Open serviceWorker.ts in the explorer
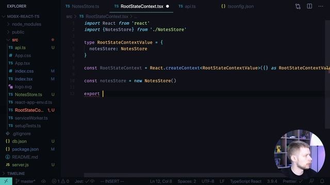 31,118
